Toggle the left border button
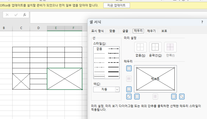 (137, 97)
